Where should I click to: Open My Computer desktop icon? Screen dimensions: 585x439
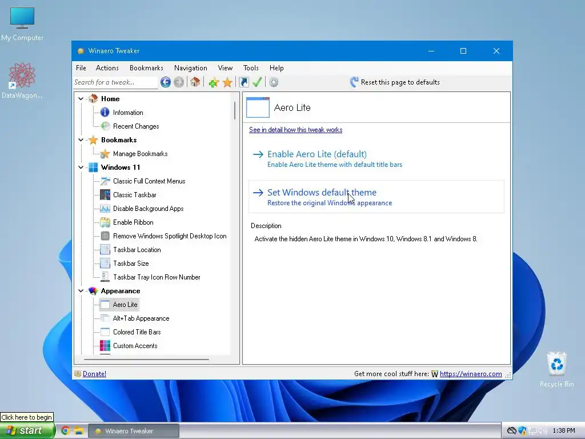[x=22, y=24]
